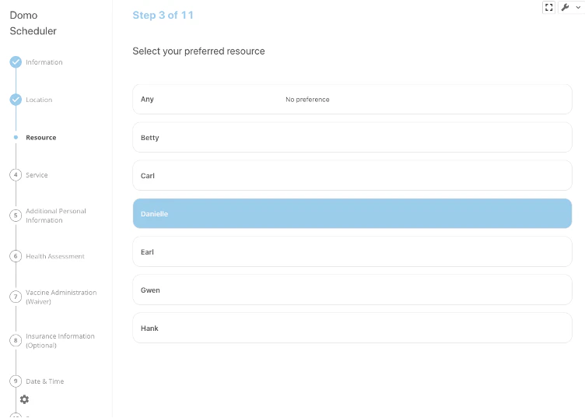Open the Resource step label
Viewport: 585px width, 418px height.
(x=41, y=137)
